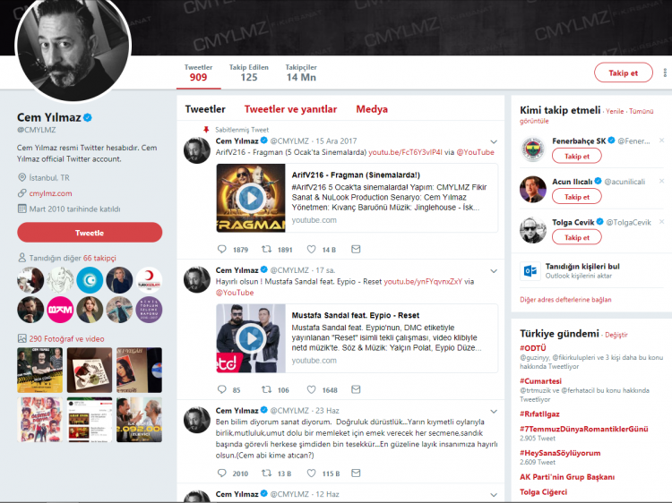Image resolution: width=672 pixels, height=503 pixels.
Task: Open #Cumartesi trending topic
Action: coord(540,381)
